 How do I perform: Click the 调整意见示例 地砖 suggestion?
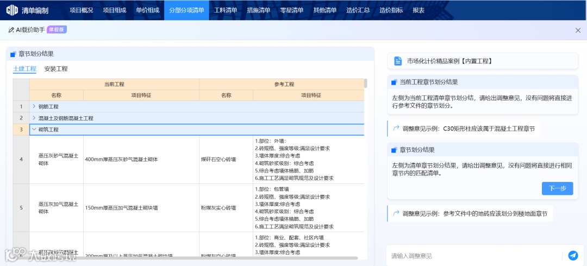tap(470, 214)
